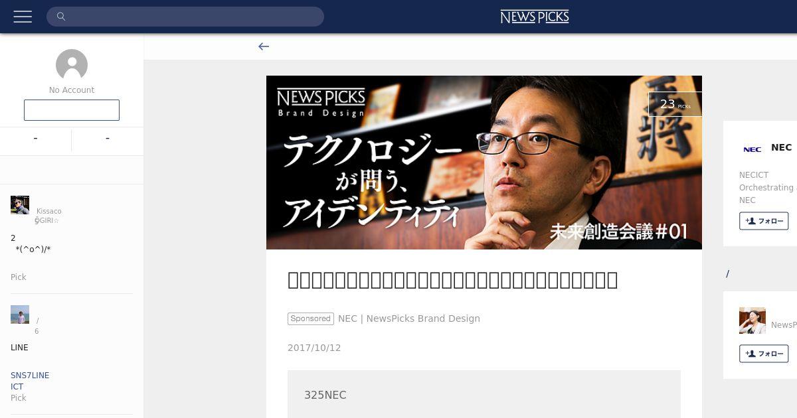Screen dimensions: 797x418
Task: Click the No Account avatar icon
Action: [72, 65]
